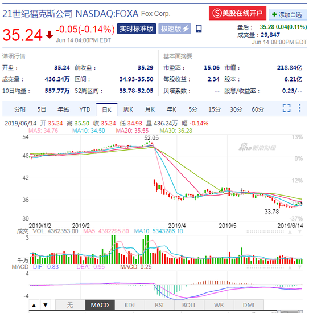313x313 pixels.
Task: Click the 每股收益 value 2.34
Action: 213,79
